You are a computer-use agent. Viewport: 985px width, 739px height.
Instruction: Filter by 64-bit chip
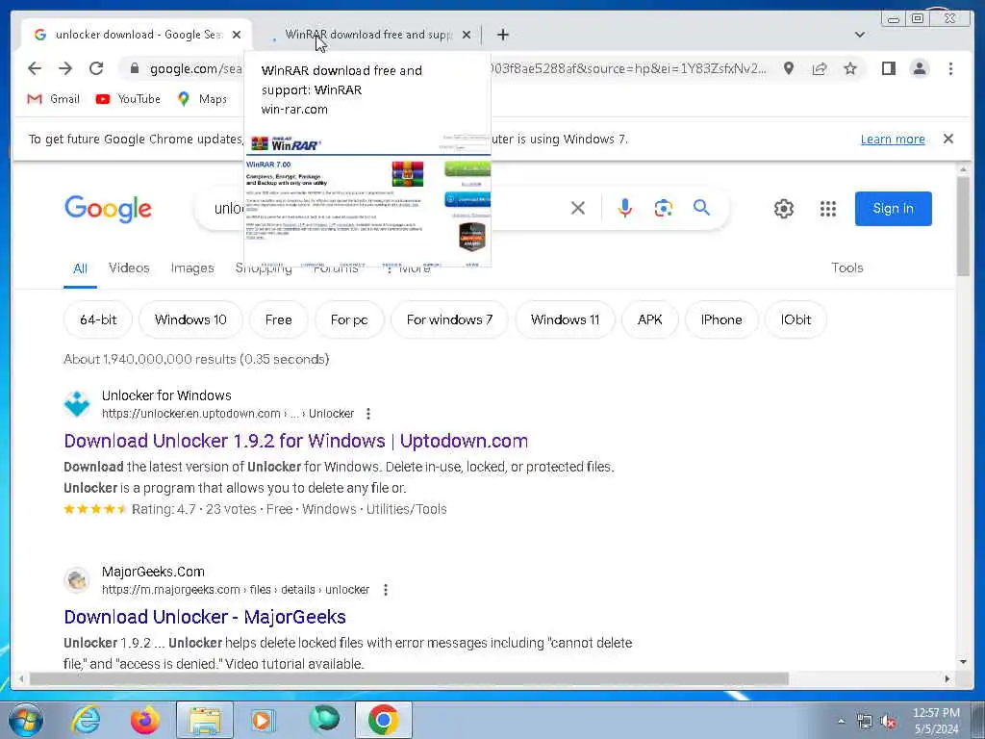99,319
